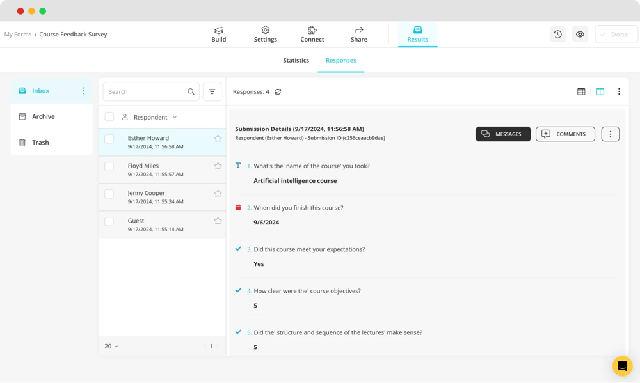Screen dimensions: 640x383
Task: Refresh the responses count
Action: click(x=278, y=92)
